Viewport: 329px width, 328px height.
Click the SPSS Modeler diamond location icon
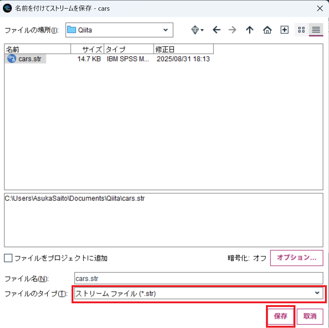[x=195, y=30]
